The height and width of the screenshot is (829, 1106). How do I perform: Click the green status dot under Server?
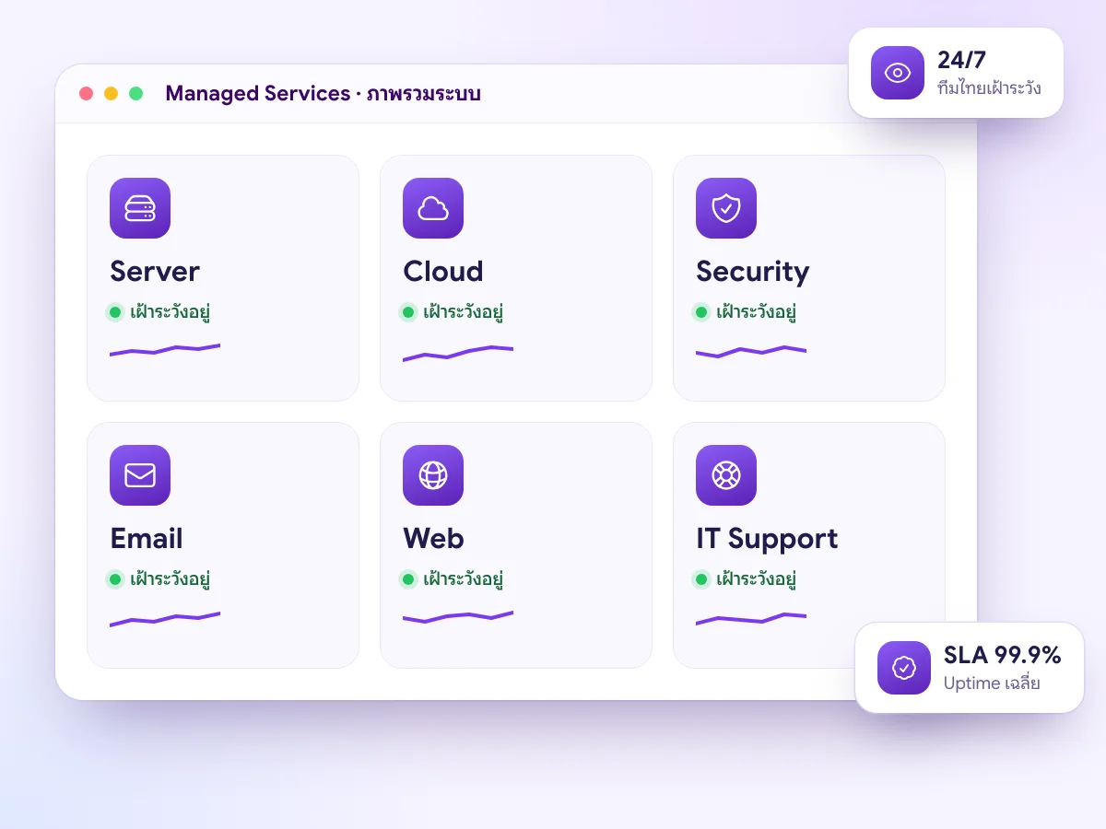115,312
